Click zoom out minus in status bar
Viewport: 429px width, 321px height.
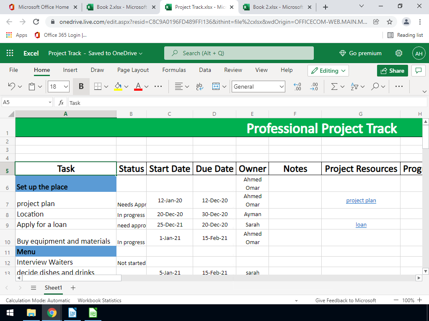(x=396, y=300)
